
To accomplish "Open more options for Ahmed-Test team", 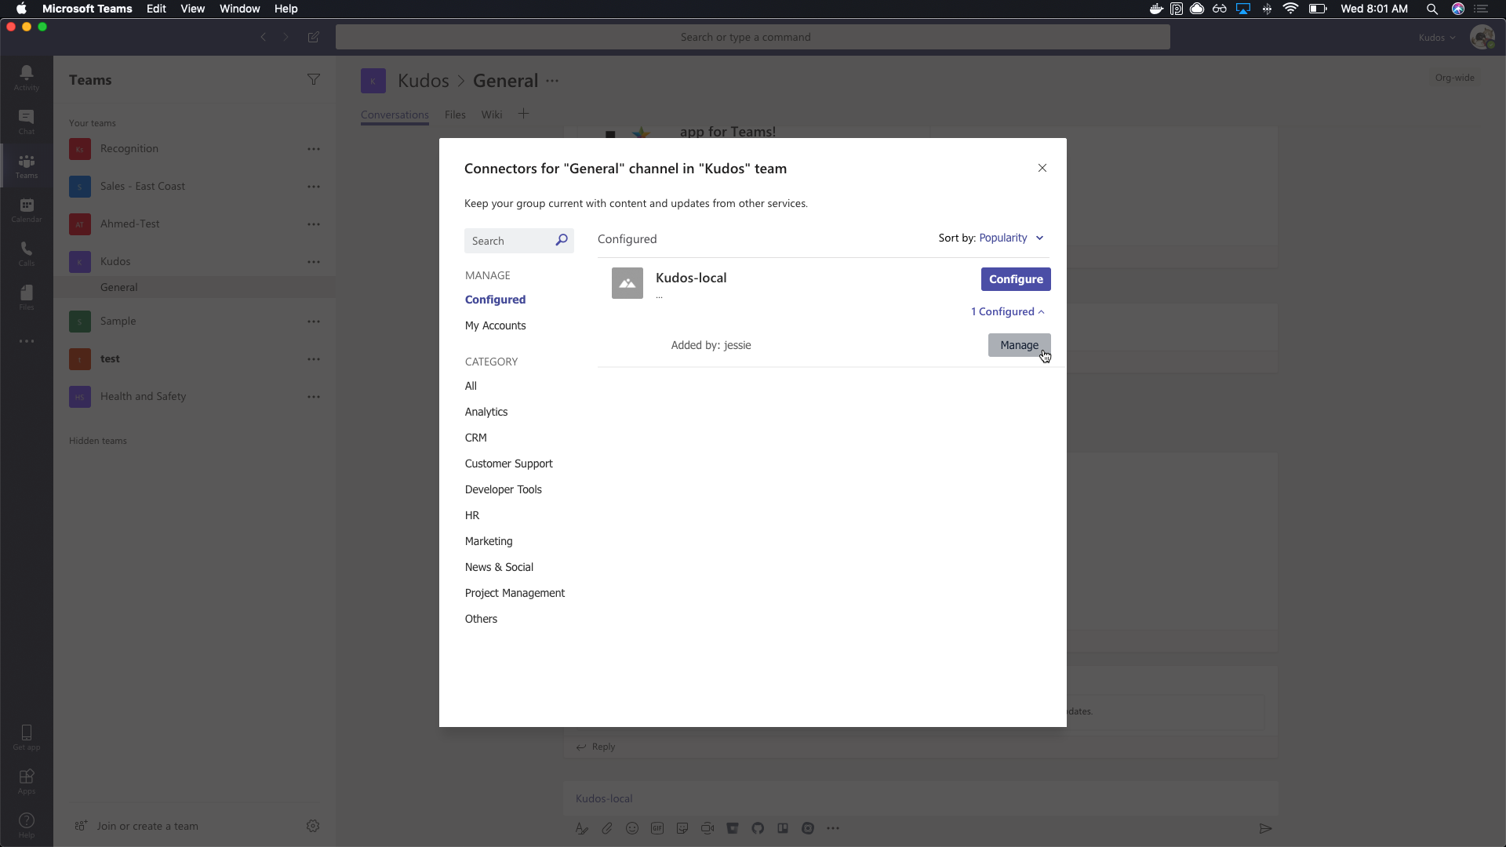I will click(314, 224).
